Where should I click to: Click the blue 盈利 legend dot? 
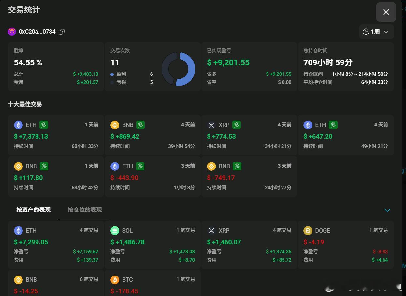[112, 74]
